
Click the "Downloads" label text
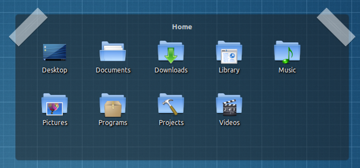point(171,70)
